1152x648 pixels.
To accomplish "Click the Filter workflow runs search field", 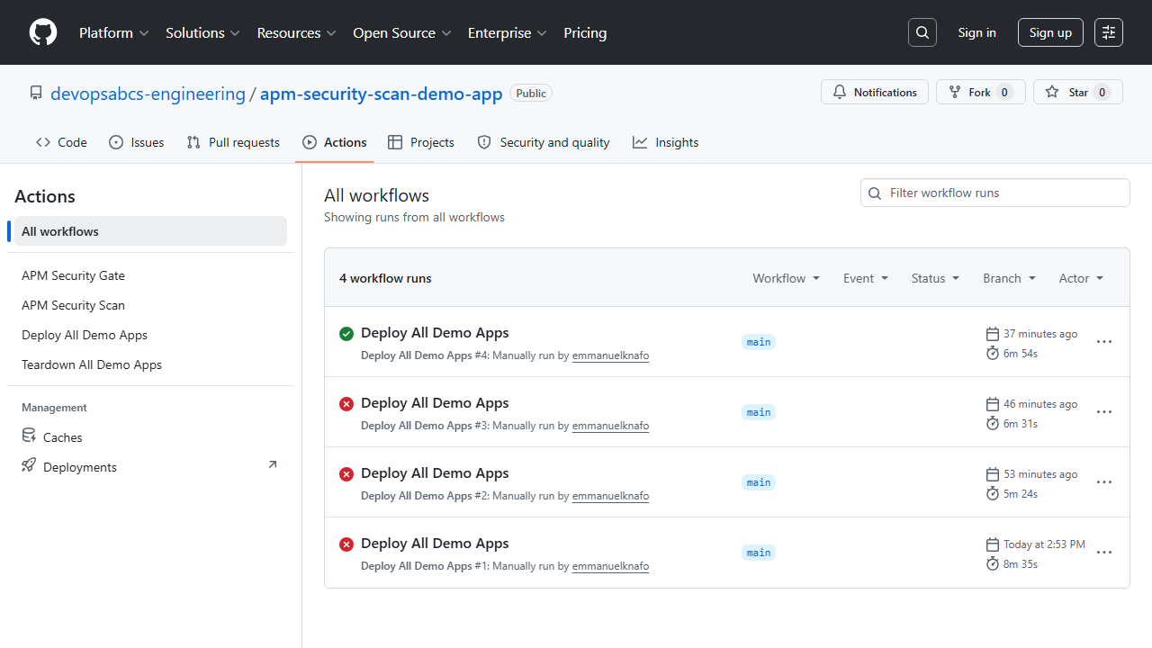I will tap(994, 192).
